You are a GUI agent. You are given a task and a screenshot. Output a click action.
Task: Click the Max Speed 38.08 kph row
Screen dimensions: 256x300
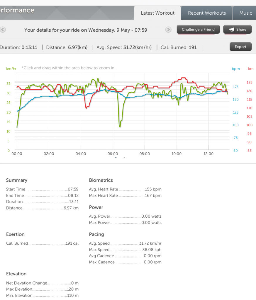125,250
